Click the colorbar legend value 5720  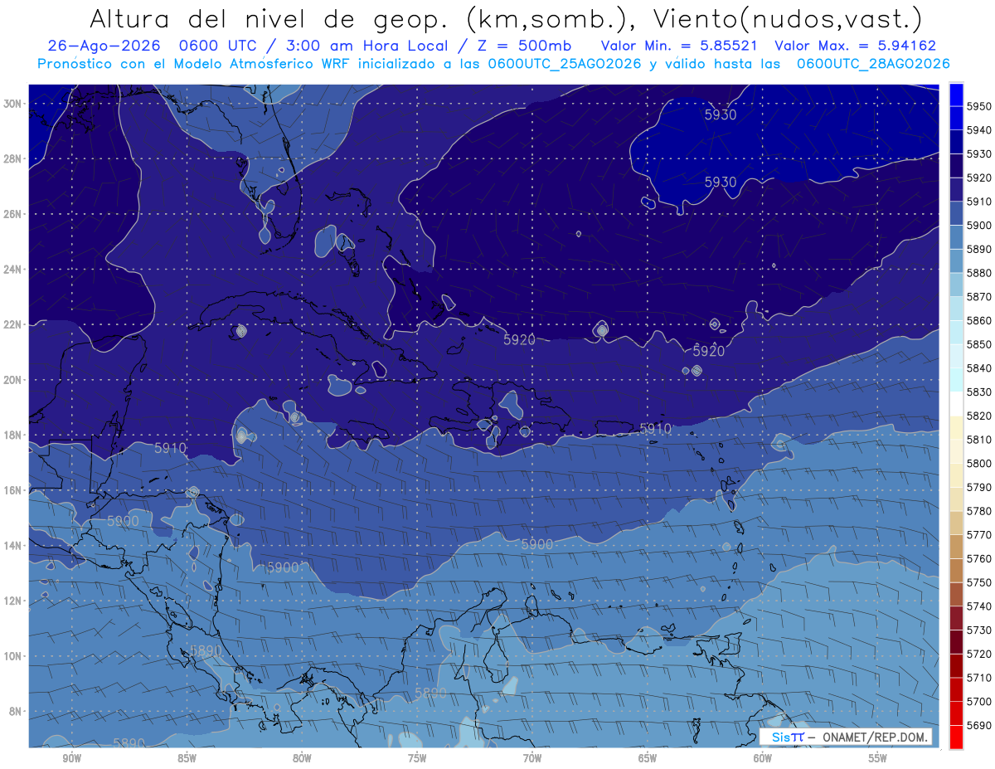point(979,655)
